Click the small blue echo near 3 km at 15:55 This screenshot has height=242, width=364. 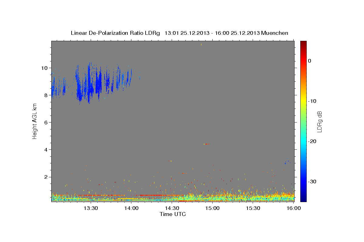point(285,163)
